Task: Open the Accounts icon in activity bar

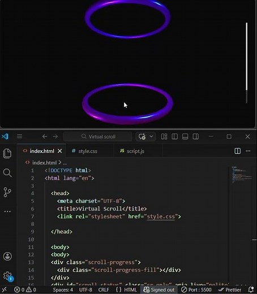Action: pos(7,256)
